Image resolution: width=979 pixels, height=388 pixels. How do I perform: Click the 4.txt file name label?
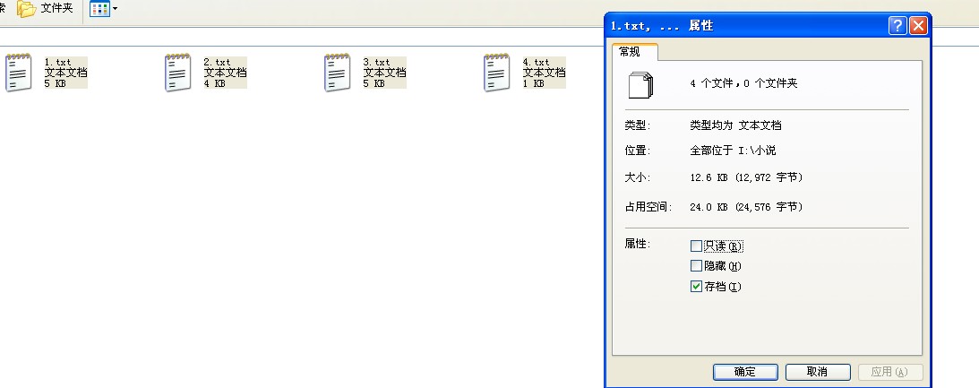(x=537, y=62)
